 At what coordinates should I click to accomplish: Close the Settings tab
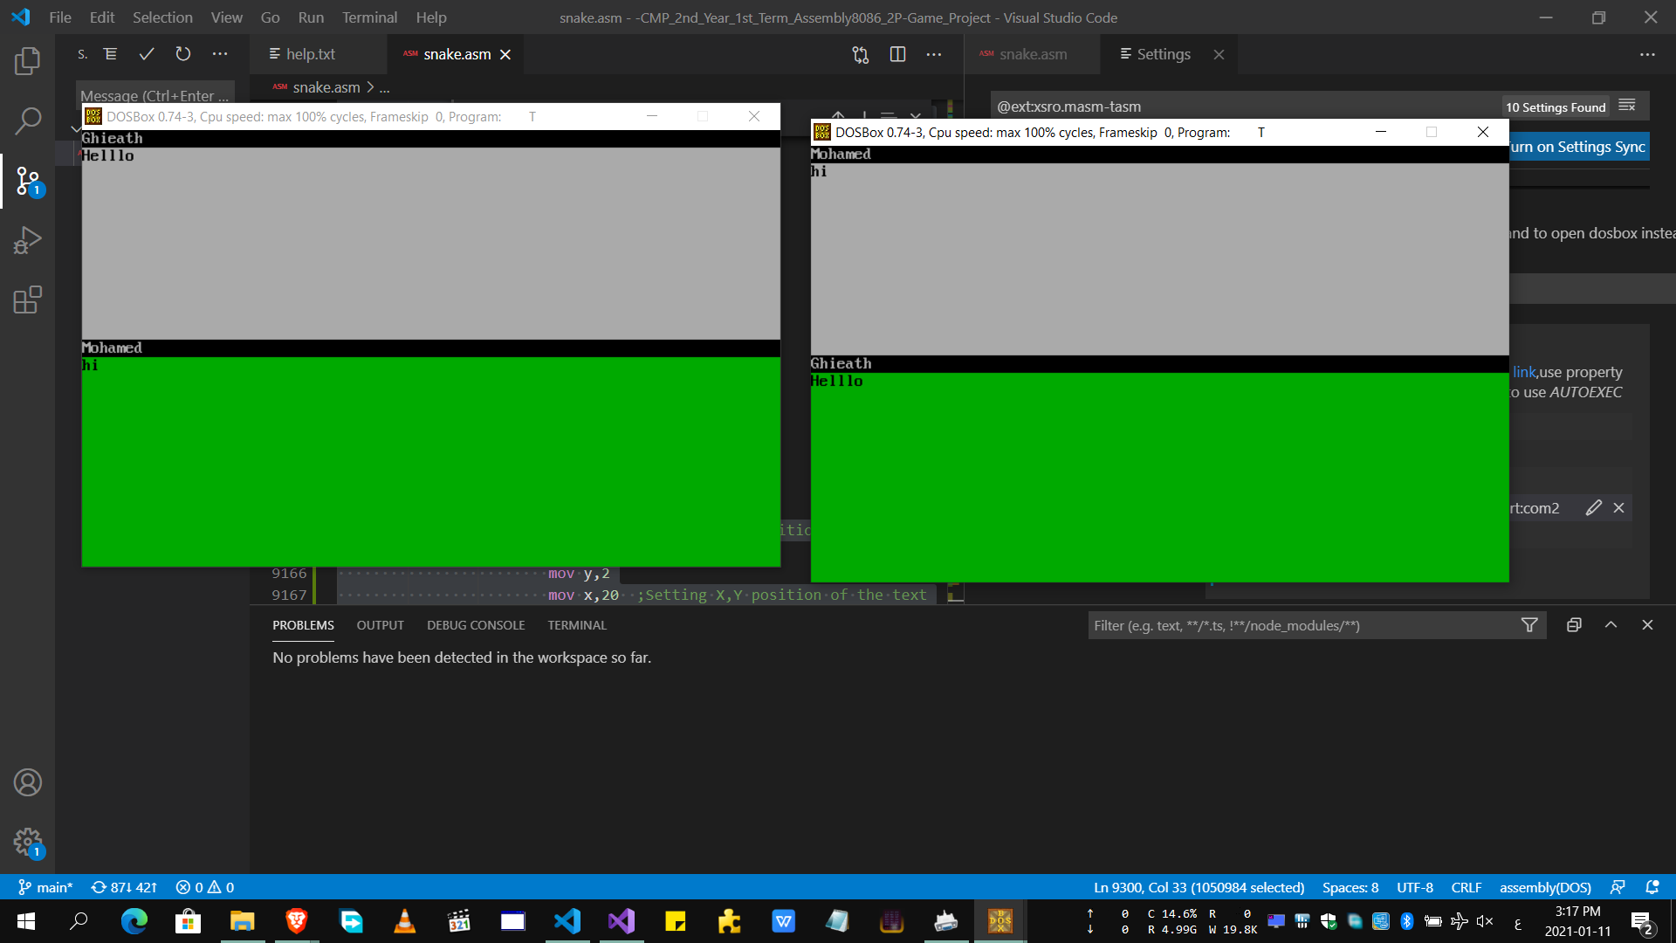[x=1219, y=54]
